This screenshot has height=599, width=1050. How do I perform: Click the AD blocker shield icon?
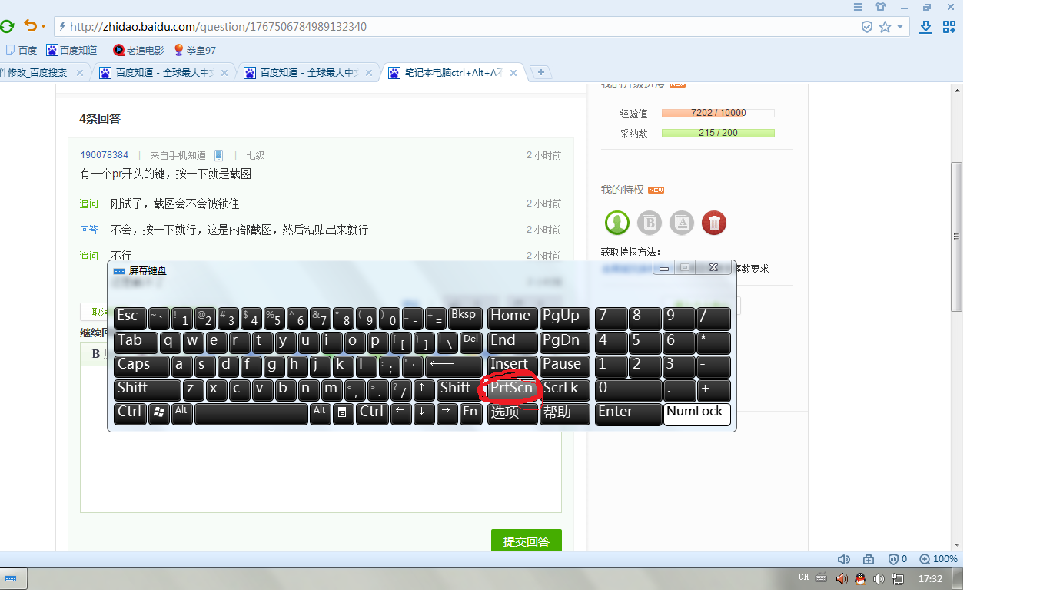(898, 559)
